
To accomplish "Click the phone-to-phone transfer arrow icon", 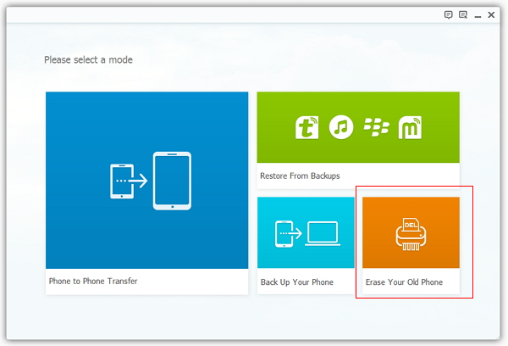I will coord(151,181).
